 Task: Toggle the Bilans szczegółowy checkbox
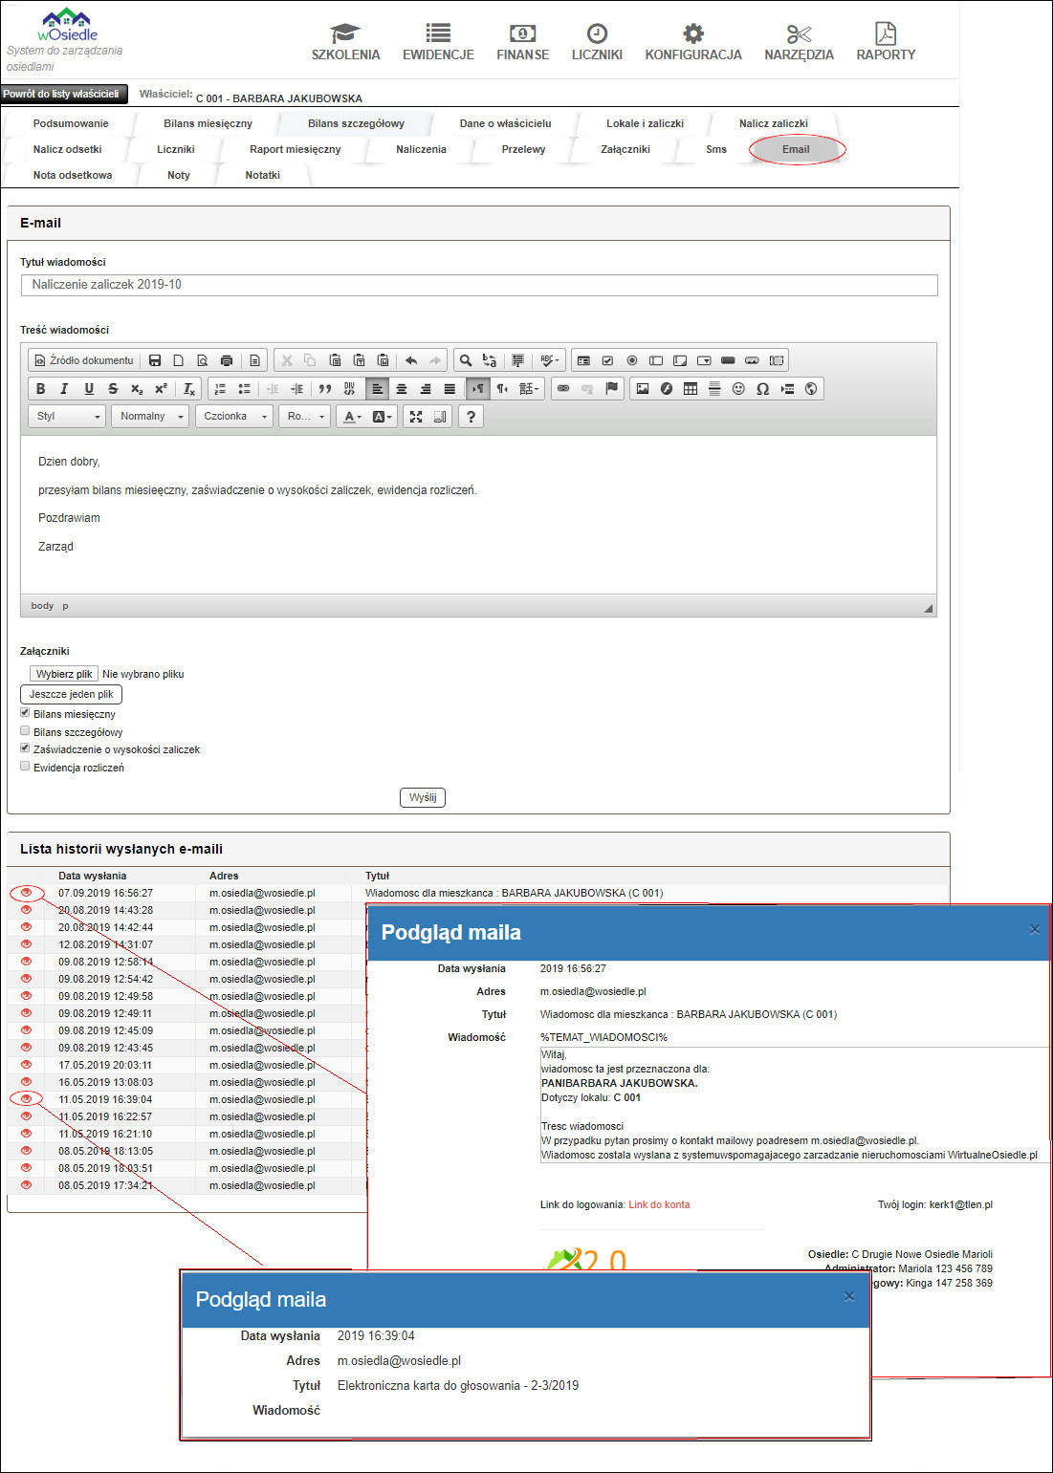[25, 731]
